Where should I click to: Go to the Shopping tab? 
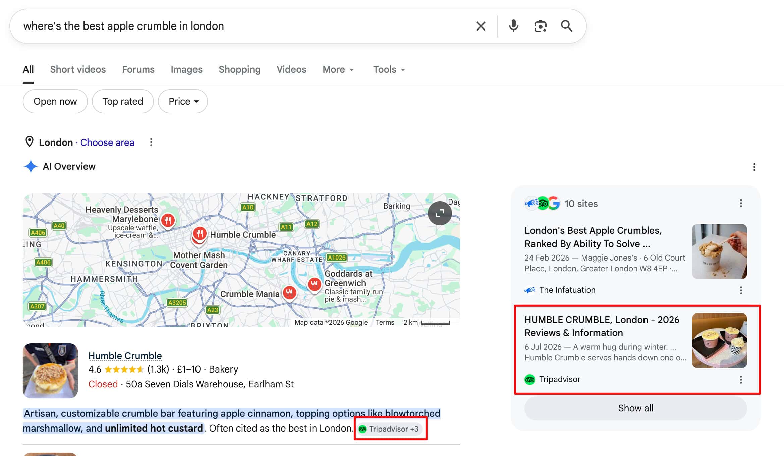tap(239, 69)
